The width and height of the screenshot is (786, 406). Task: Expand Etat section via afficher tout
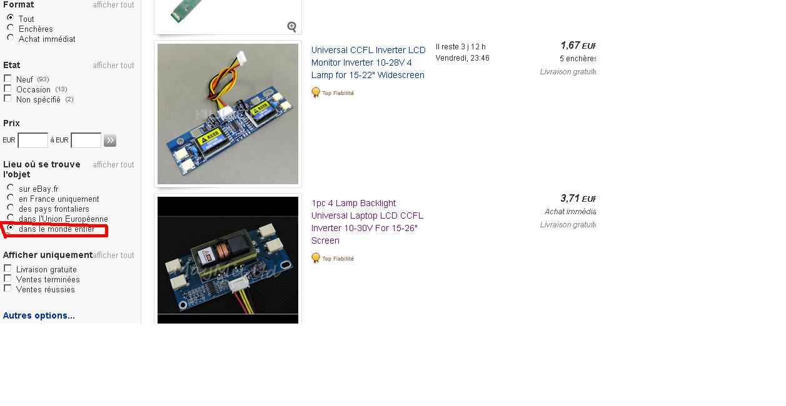(113, 65)
